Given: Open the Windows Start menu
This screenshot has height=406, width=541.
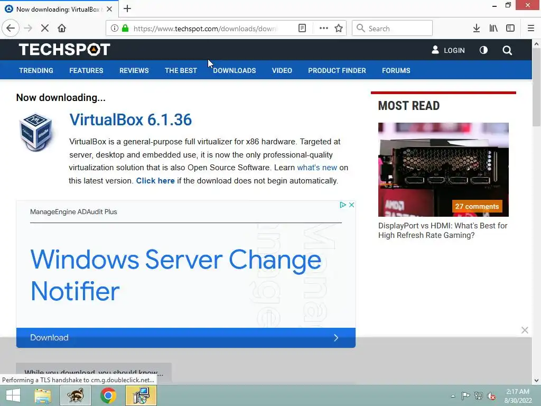Looking at the screenshot, I should coord(13,395).
